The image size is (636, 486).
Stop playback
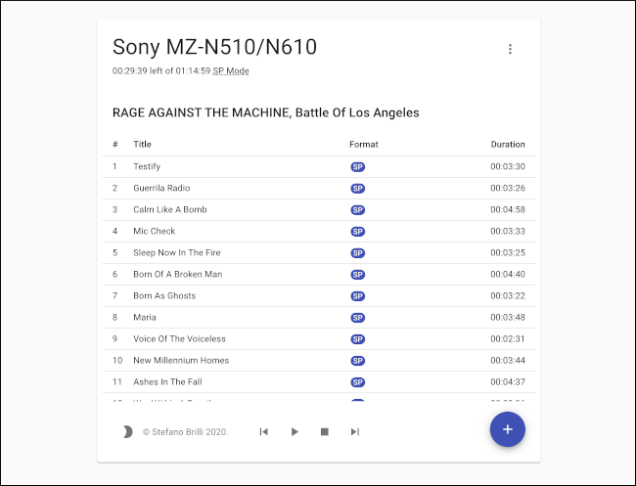point(325,432)
